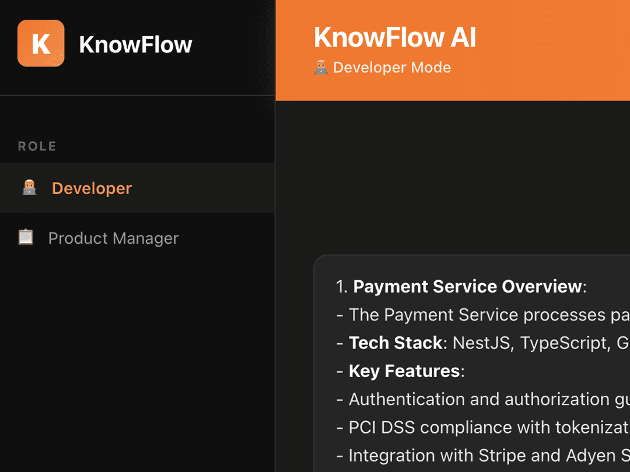Click the PCI DSS compliance line
Image resolution: width=630 pixels, height=472 pixels.
coord(483,428)
